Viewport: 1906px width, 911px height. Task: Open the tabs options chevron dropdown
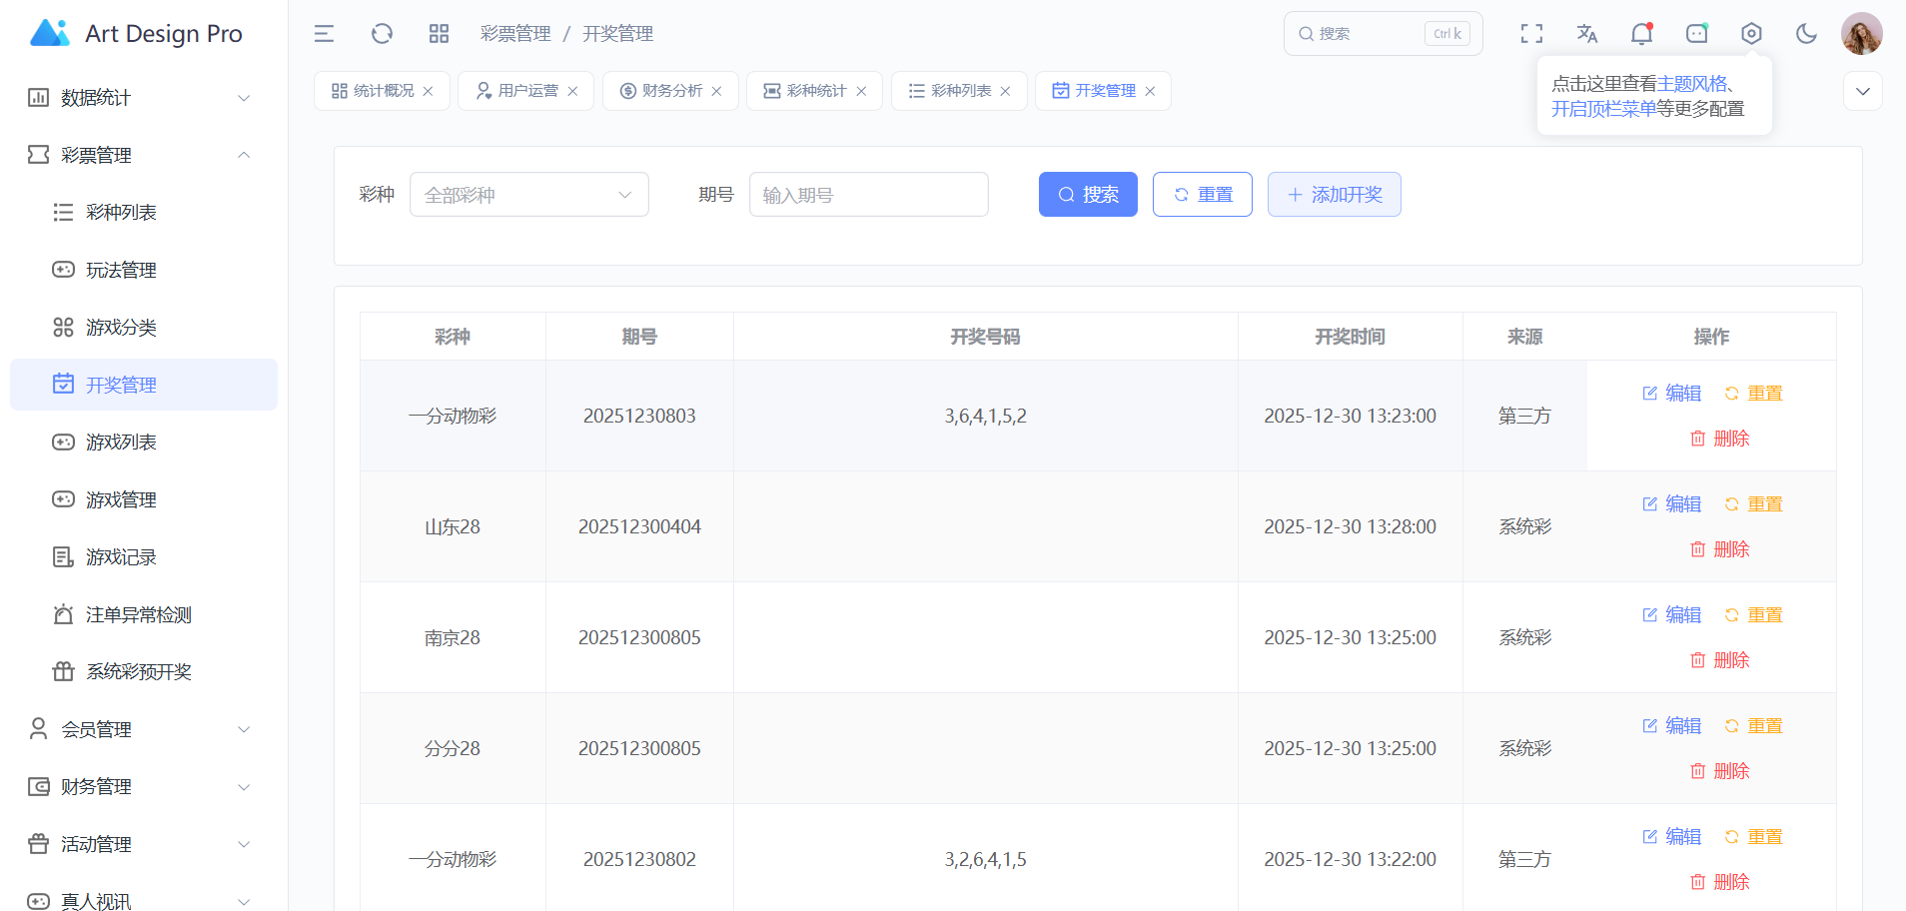tap(1862, 91)
